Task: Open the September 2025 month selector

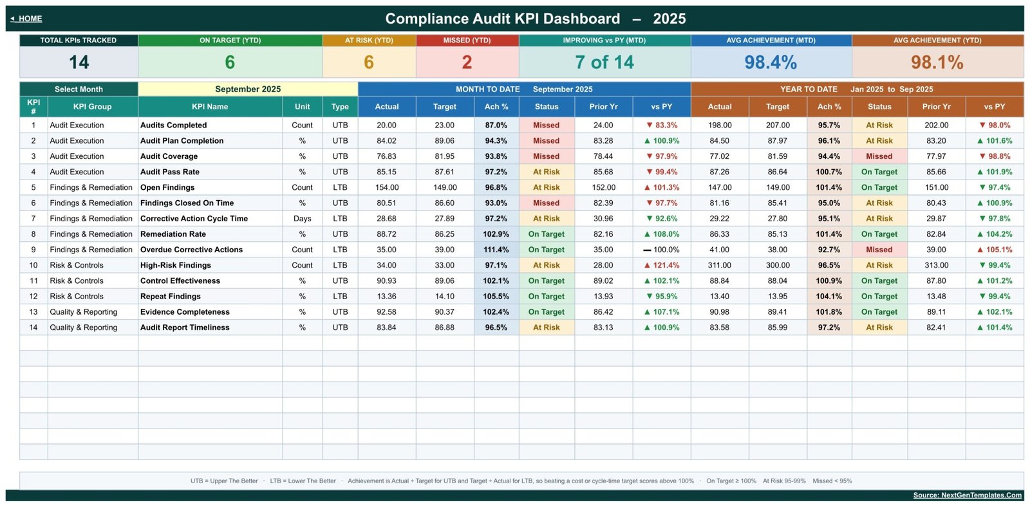Action: click(248, 89)
